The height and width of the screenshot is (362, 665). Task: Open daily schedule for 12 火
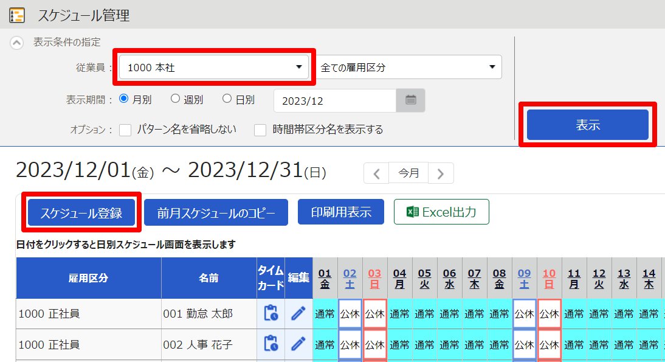(x=599, y=279)
